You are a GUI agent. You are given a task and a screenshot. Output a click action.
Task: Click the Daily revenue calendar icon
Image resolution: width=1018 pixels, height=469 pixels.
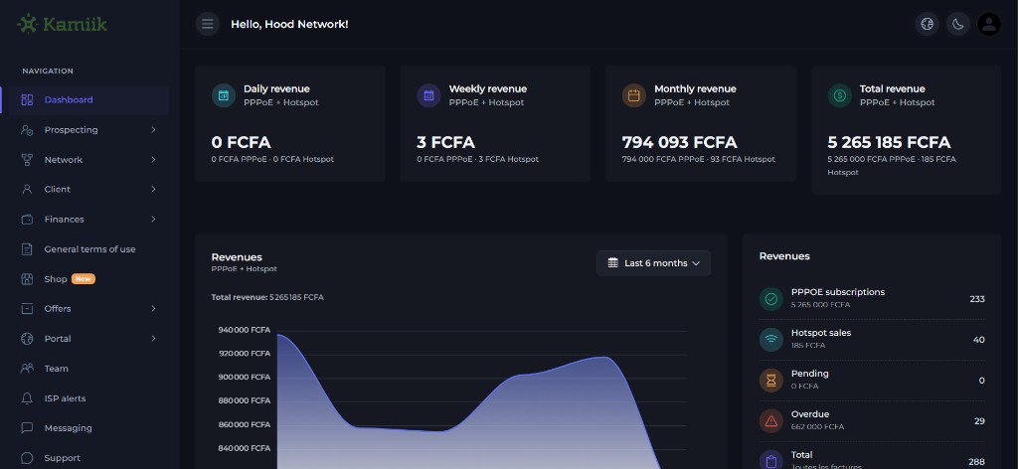coord(224,95)
